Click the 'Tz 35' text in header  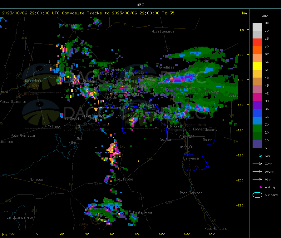168,13
